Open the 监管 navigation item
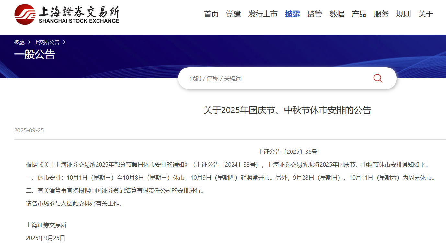Image resolution: width=446 pixels, height=250 pixels. 314,14
